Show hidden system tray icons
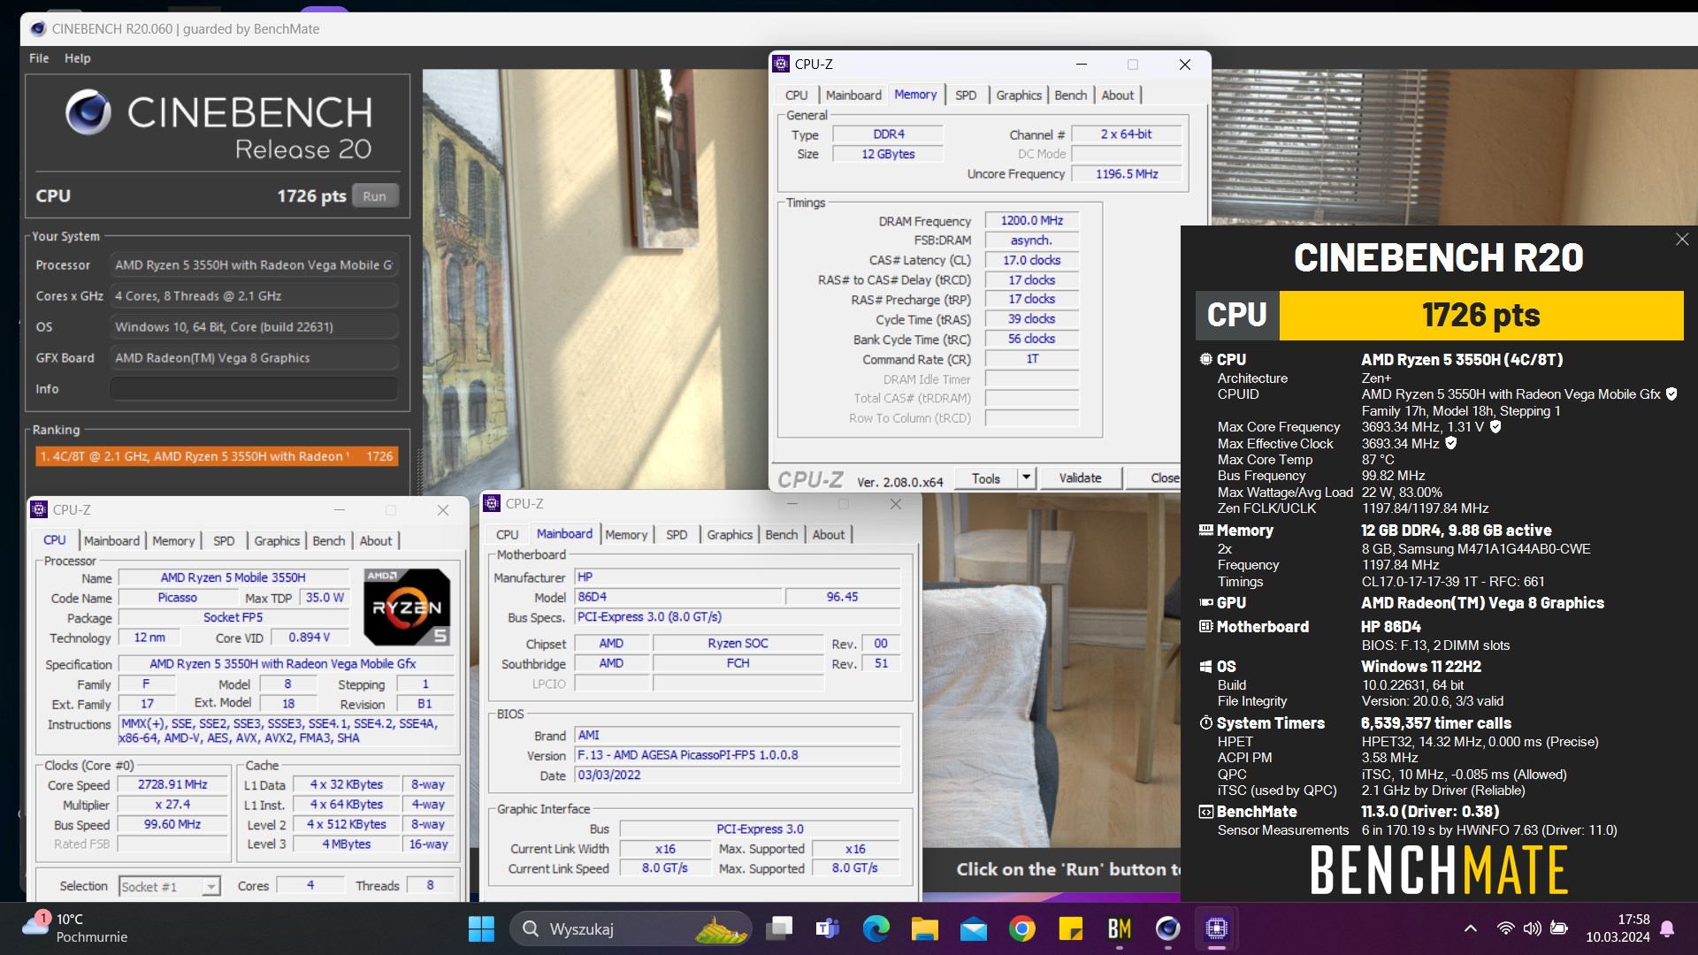This screenshot has width=1698, height=955. pos(1471,928)
